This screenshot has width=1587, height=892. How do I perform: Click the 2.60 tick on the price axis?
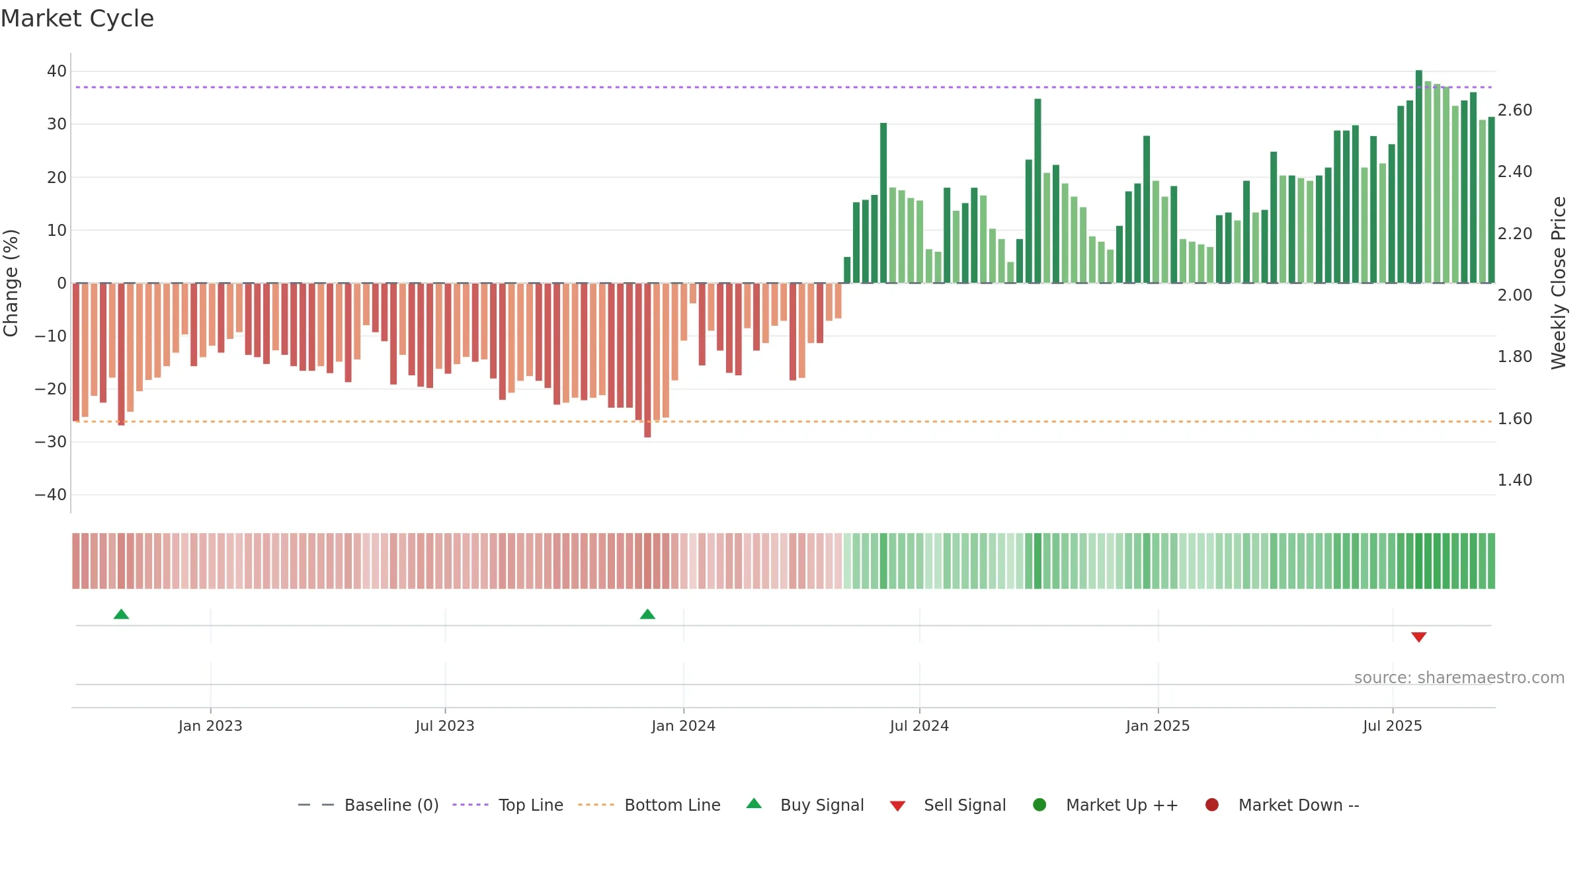(x=1515, y=110)
